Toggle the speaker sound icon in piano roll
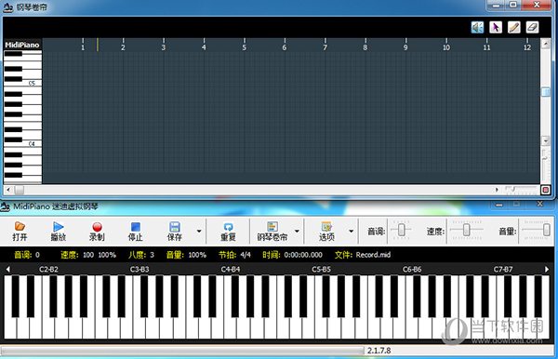Screen dimensions: 558x359 pyautogui.click(x=477, y=27)
